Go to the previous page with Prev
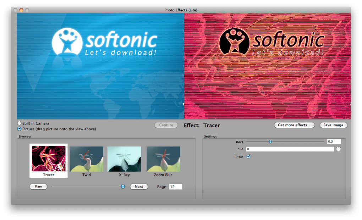Viewport: 362px width, 220px height. click(38, 187)
